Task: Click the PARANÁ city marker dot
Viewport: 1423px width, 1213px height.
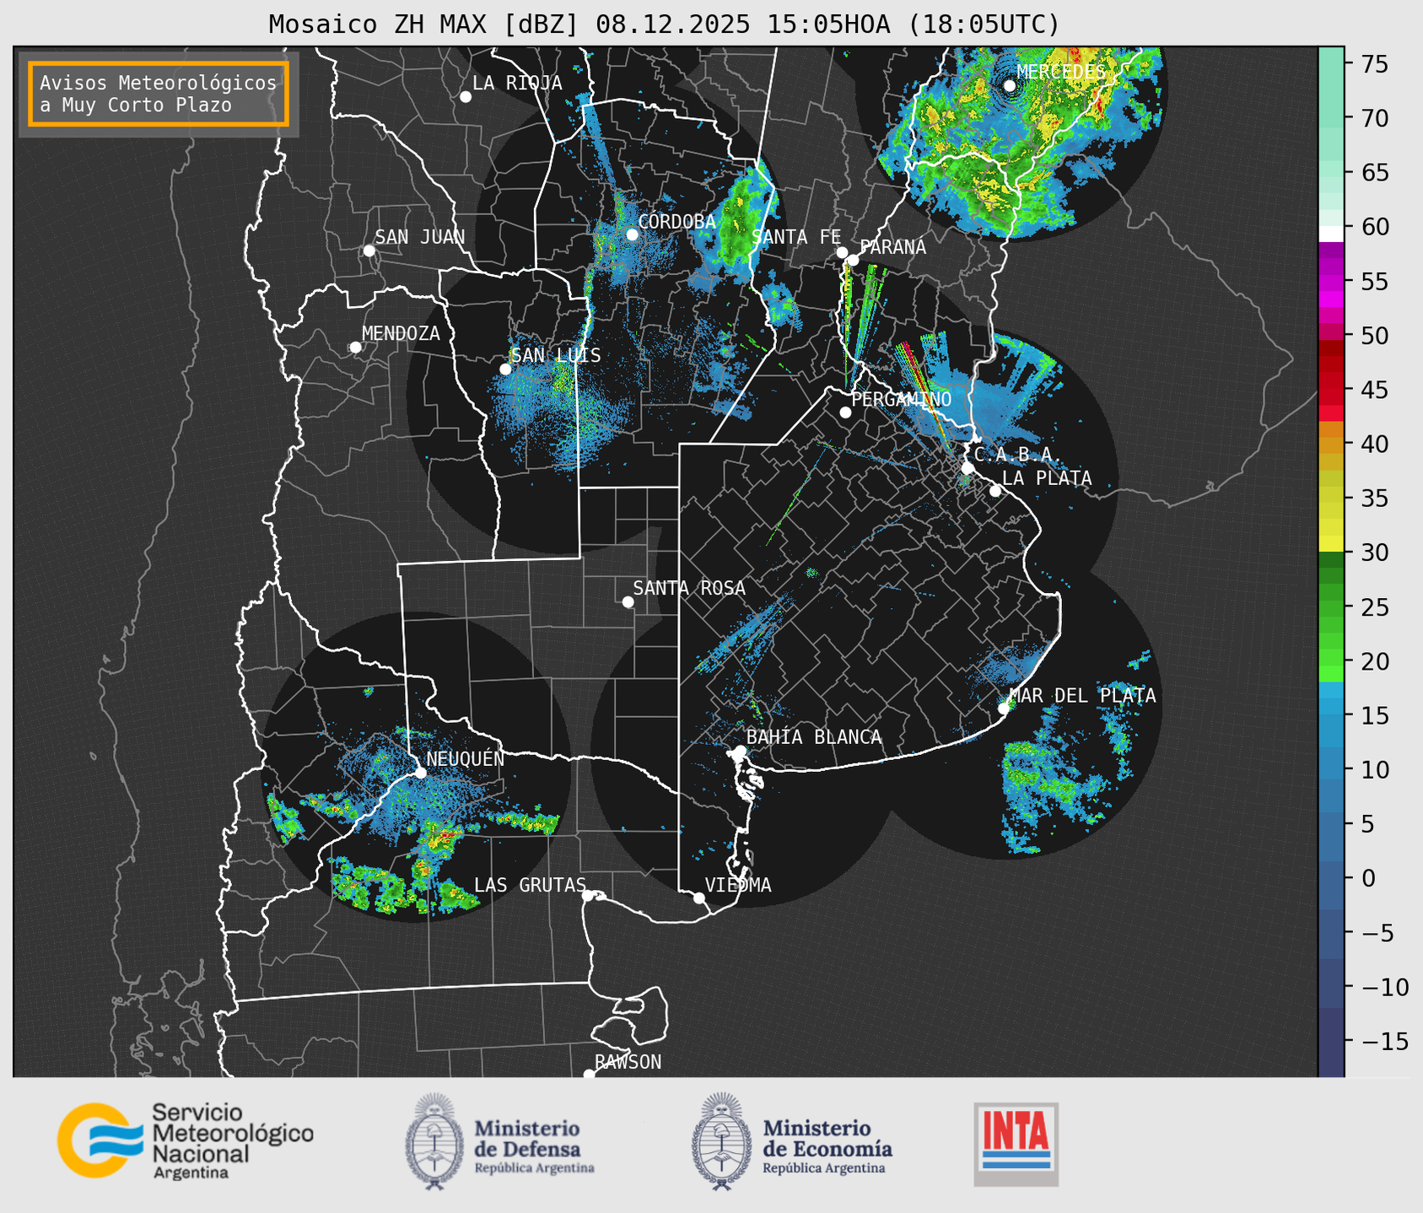Action: pos(854,260)
